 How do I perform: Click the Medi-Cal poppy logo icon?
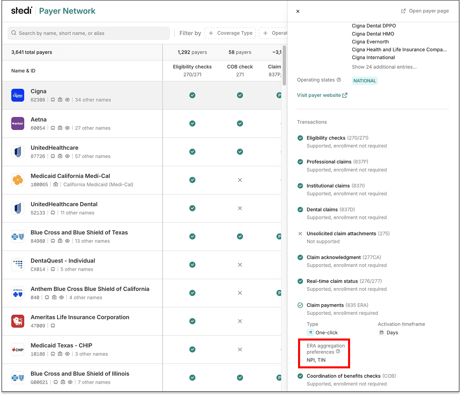18,180
